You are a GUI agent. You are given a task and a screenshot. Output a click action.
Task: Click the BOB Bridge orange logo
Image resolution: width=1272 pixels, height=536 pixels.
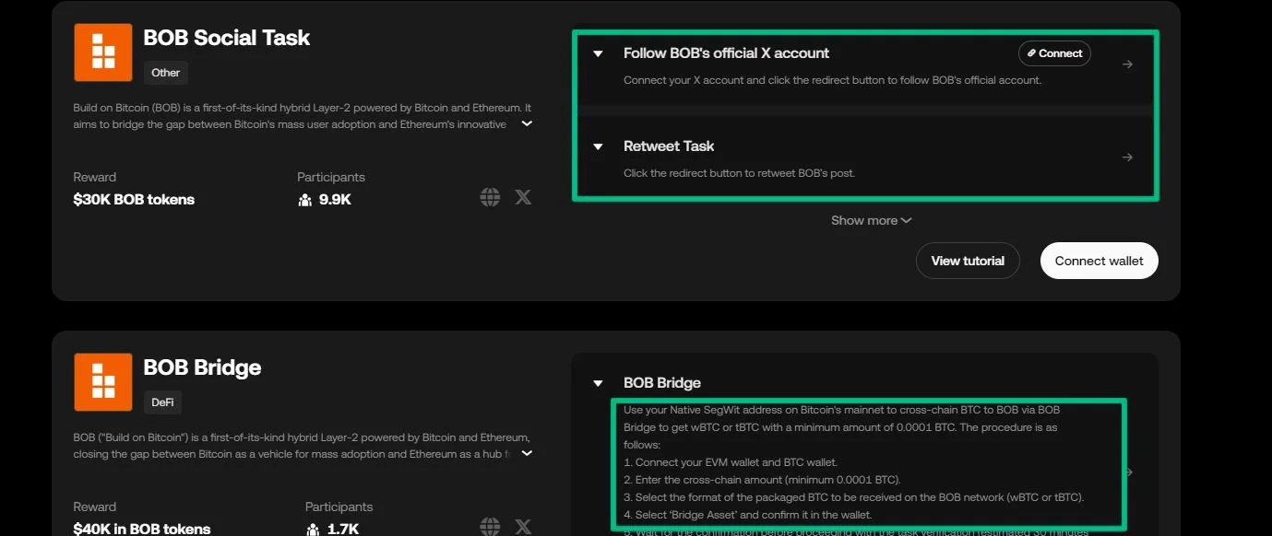(x=103, y=382)
